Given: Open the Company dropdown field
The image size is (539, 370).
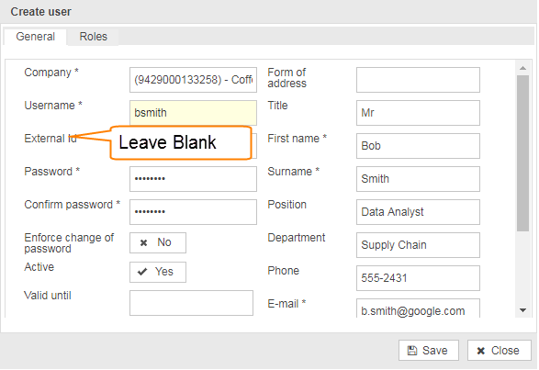Looking at the screenshot, I should tap(193, 80).
